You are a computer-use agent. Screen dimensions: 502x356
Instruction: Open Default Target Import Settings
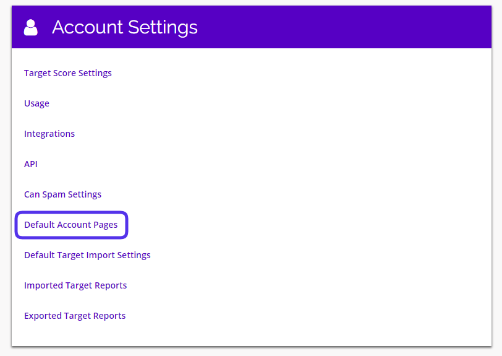[87, 255]
